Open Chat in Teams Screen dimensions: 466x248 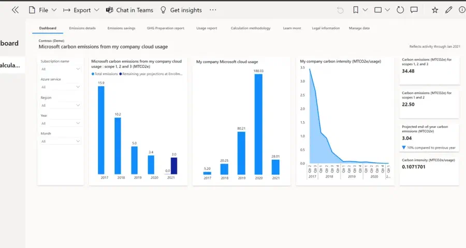pos(134,10)
